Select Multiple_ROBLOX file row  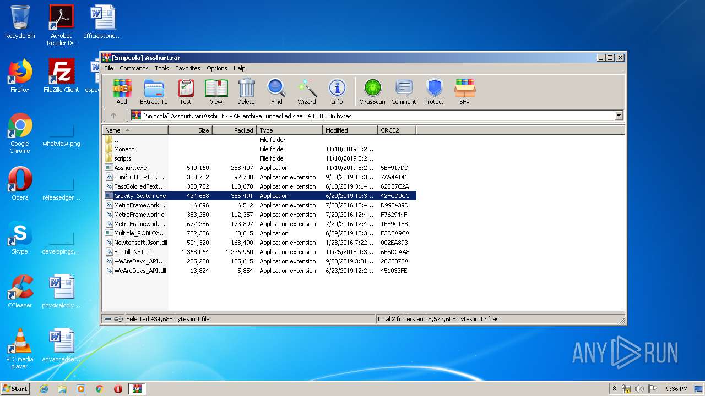click(x=259, y=233)
